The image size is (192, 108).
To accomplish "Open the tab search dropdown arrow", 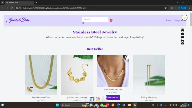I will (2, 2).
